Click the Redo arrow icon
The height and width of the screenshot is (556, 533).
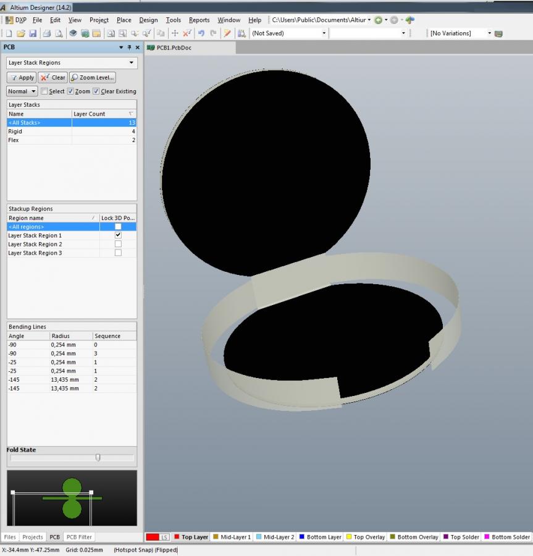pos(213,33)
